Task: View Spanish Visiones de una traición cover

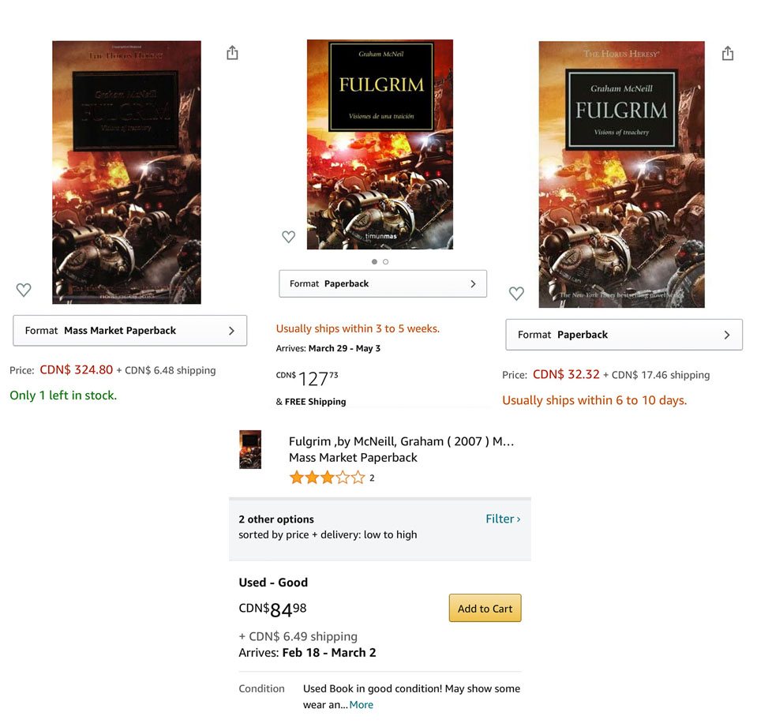Action: [x=380, y=144]
